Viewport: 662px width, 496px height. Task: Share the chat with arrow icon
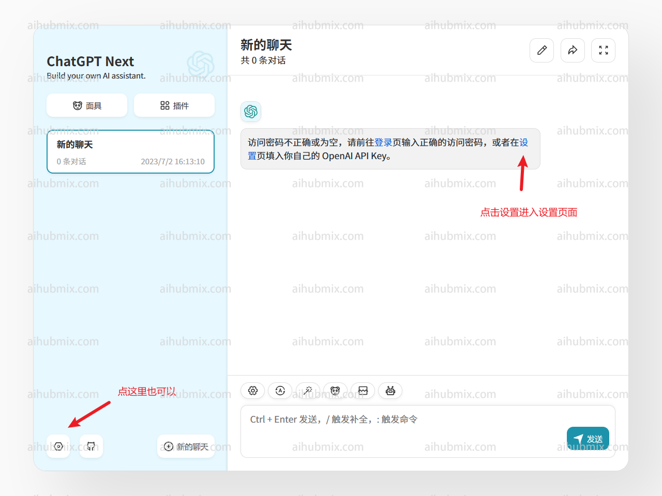pyautogui.click(x=573, y=50)
